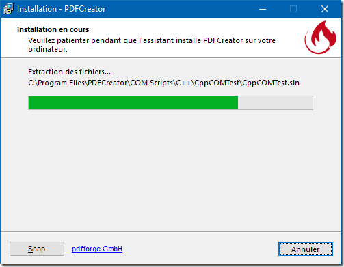Close the installer with the X button

(x=325, y=9)
